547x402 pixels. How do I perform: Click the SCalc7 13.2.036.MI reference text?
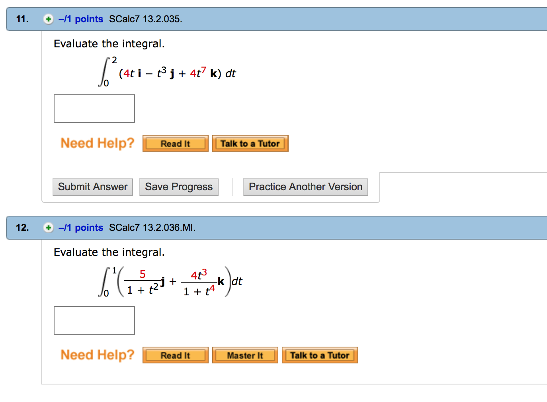pos(152,228)
